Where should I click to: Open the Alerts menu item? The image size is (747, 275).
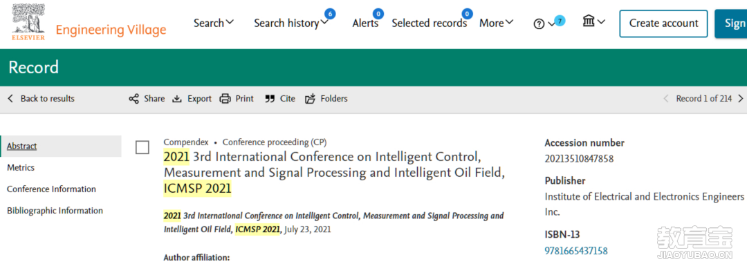pos(365,23)
